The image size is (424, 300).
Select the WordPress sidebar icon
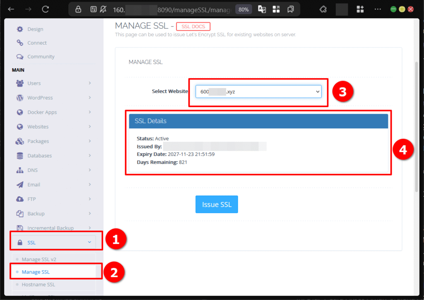pos(20,98)
